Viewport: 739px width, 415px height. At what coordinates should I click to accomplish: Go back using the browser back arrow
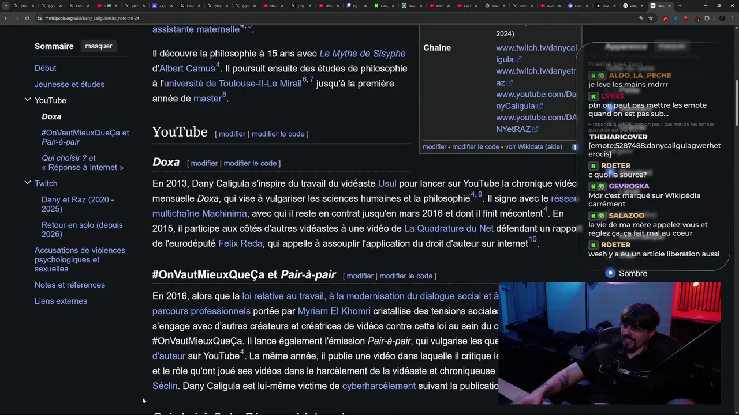[x=6, y=18]
